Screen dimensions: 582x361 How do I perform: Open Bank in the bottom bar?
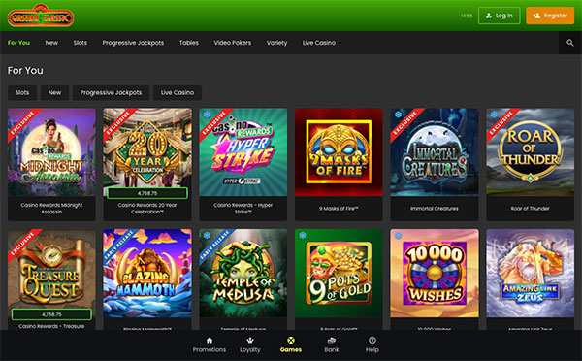point(332,345)
